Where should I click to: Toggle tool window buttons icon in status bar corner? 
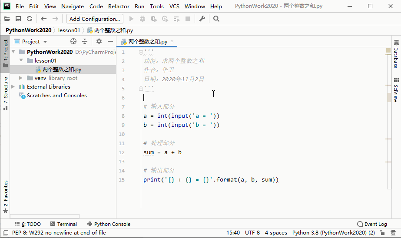(5, 233)
